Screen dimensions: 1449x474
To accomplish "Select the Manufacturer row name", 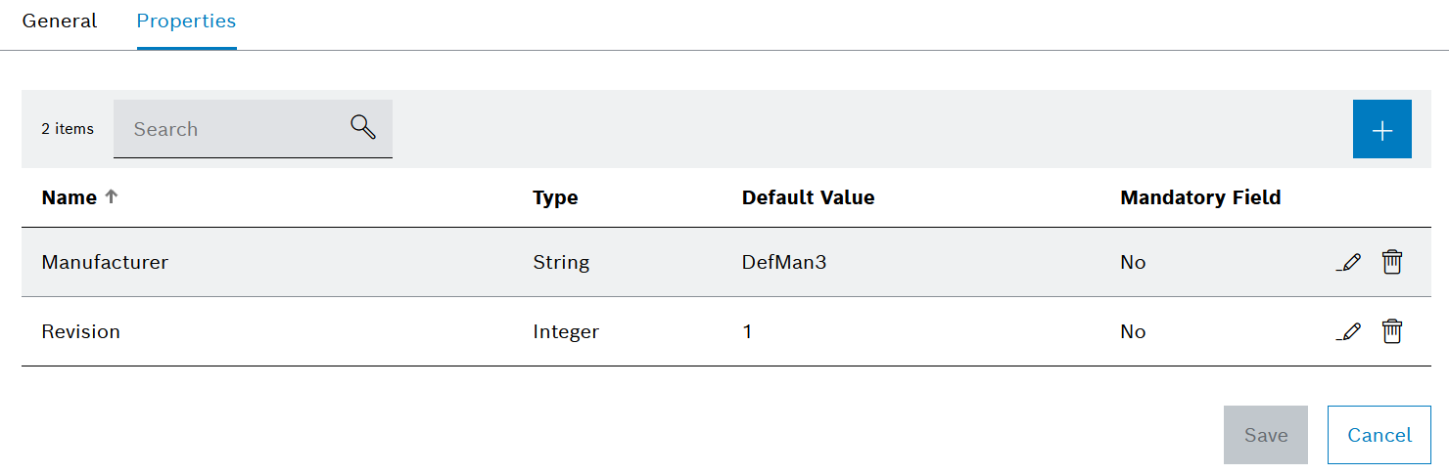I will 105,262.
